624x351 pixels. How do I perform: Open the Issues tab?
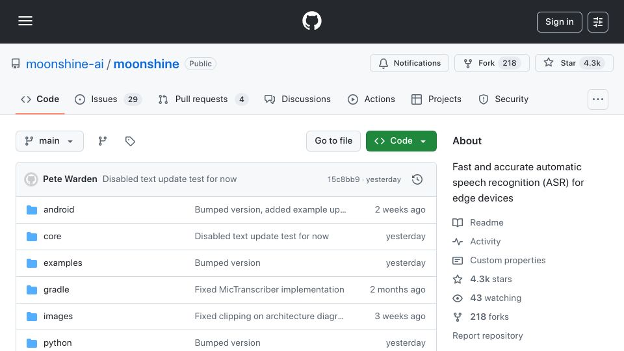pos(108,99)
